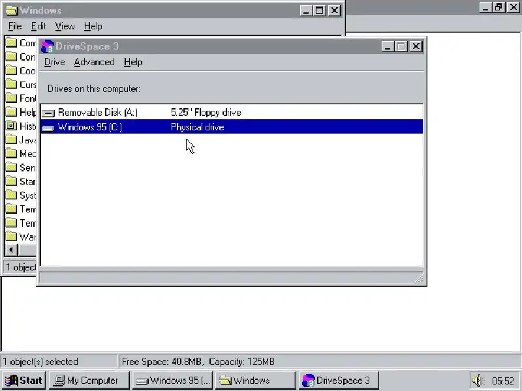Click the Start button
522x391 pixels.
(23, 381)
